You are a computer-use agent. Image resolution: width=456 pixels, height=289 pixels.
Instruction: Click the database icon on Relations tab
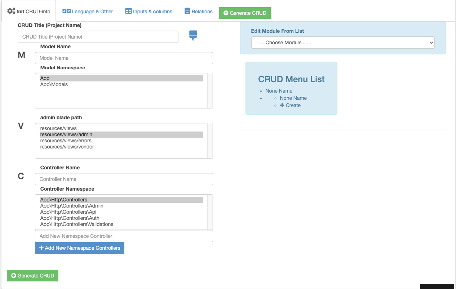[187, 11]
